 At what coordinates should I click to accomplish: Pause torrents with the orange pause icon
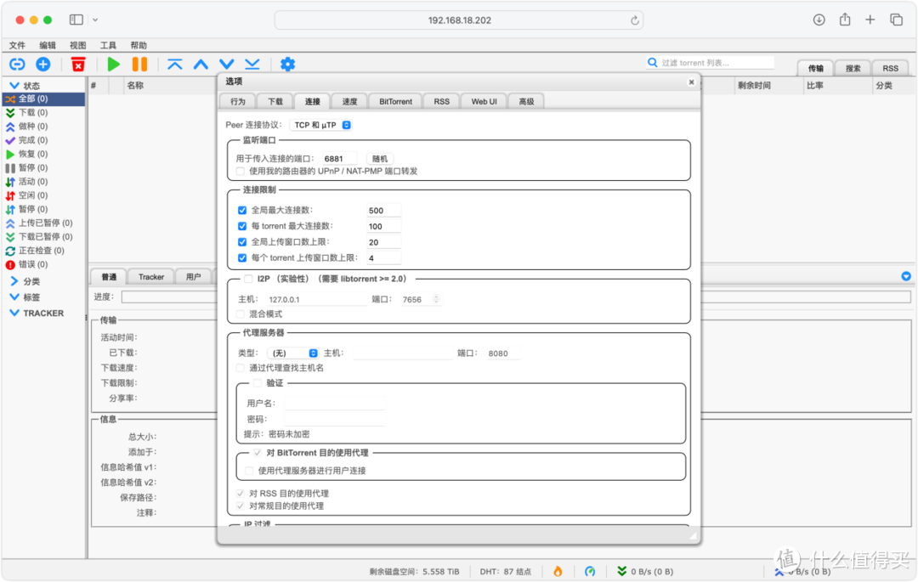pyautogui.click(x=140, y=64)
